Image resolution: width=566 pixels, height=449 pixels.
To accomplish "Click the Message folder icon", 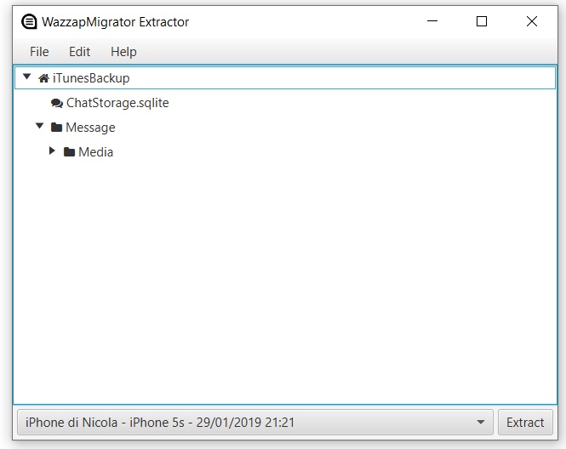I will [56, 127].
